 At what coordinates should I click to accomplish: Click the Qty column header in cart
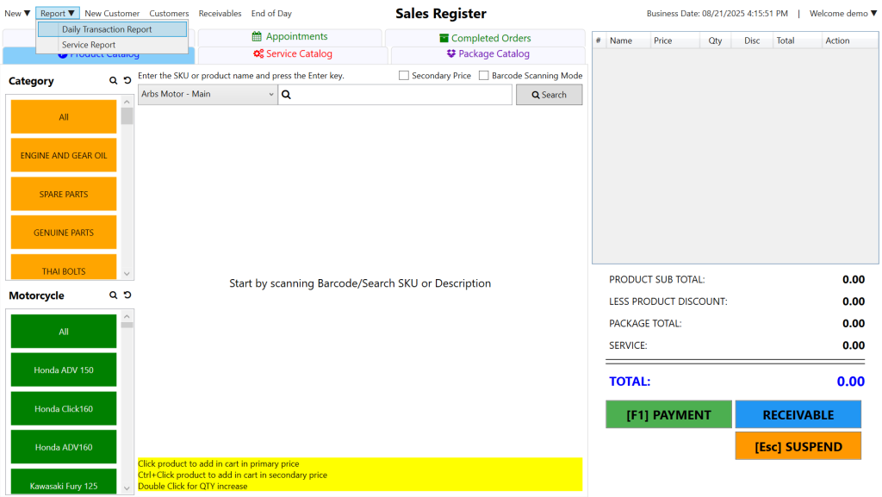(x=715, y=40)
